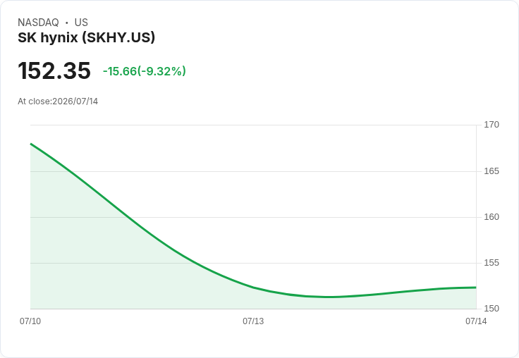Click the 07/14 date label on axis
The image size is (519, 358).
(x=476, y=321)
